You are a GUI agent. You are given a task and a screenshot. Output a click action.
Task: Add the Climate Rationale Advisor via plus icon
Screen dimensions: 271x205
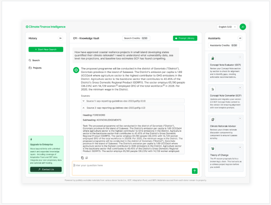click(x=240, y=118)
